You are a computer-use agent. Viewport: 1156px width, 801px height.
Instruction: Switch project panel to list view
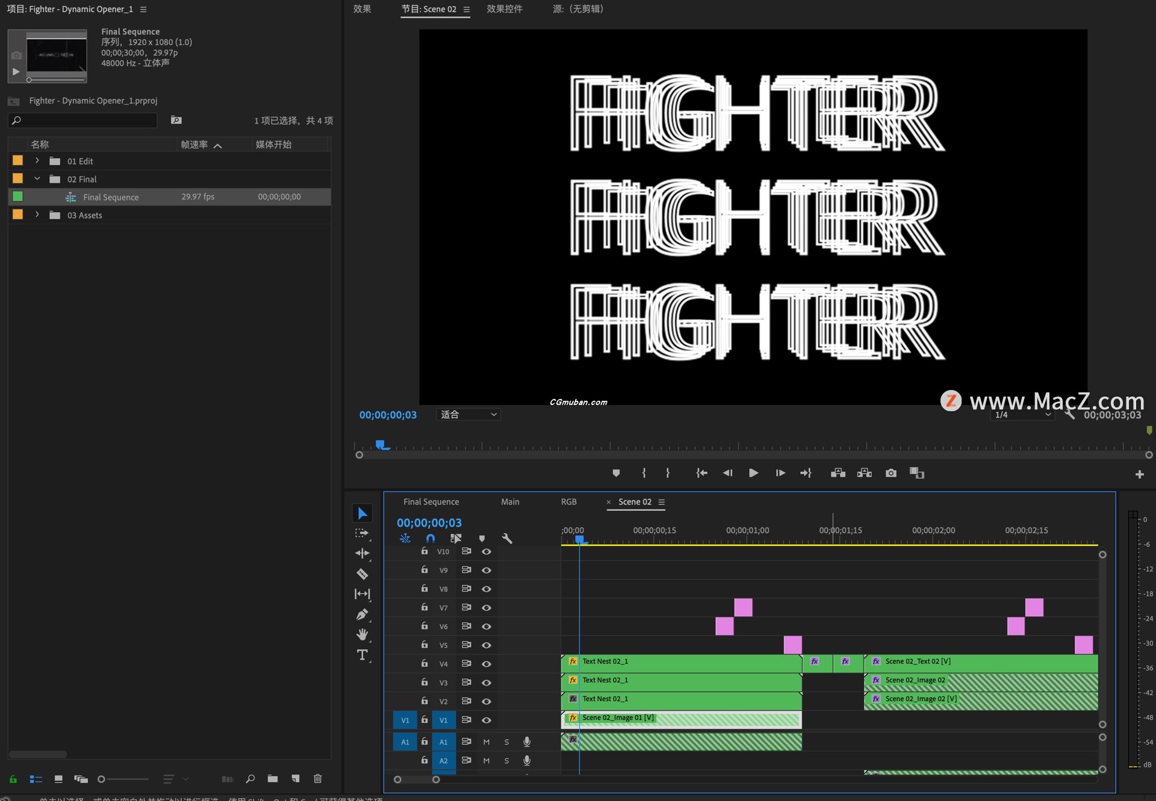click(x=36, y=779)
